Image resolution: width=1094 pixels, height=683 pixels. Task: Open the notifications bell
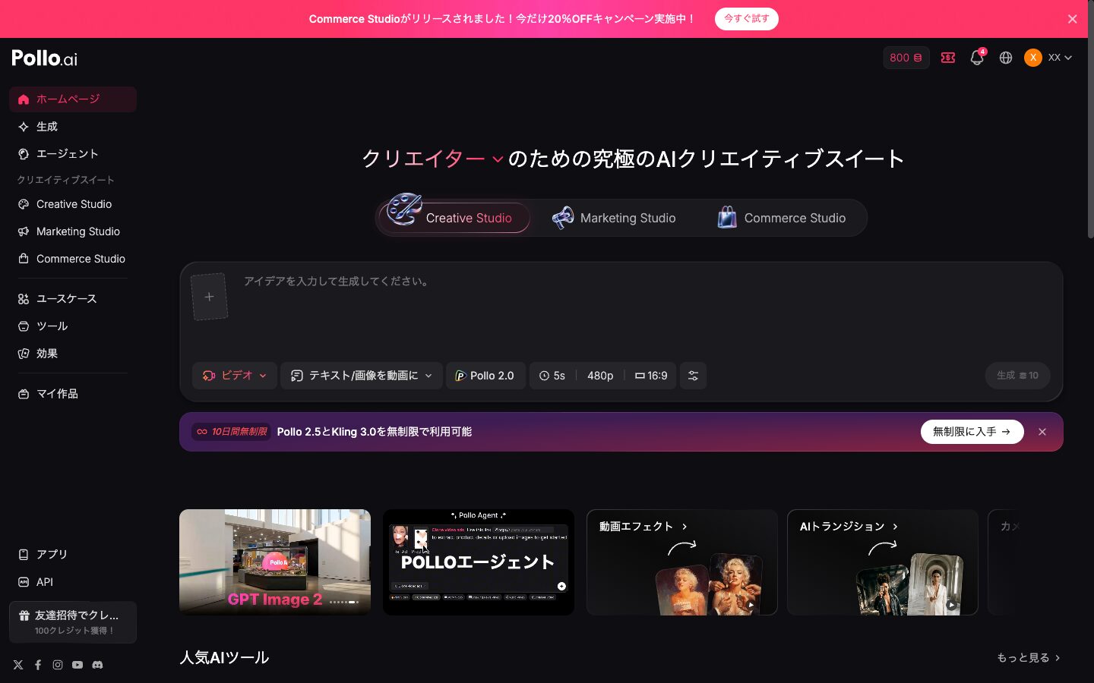tap(977, 58)
